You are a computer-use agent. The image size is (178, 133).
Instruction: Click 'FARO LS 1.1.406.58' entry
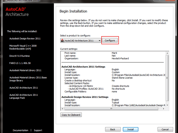[x=20, y=63]
